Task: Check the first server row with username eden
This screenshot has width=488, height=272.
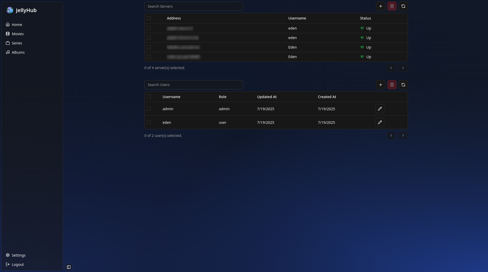Action: point(149,28)
